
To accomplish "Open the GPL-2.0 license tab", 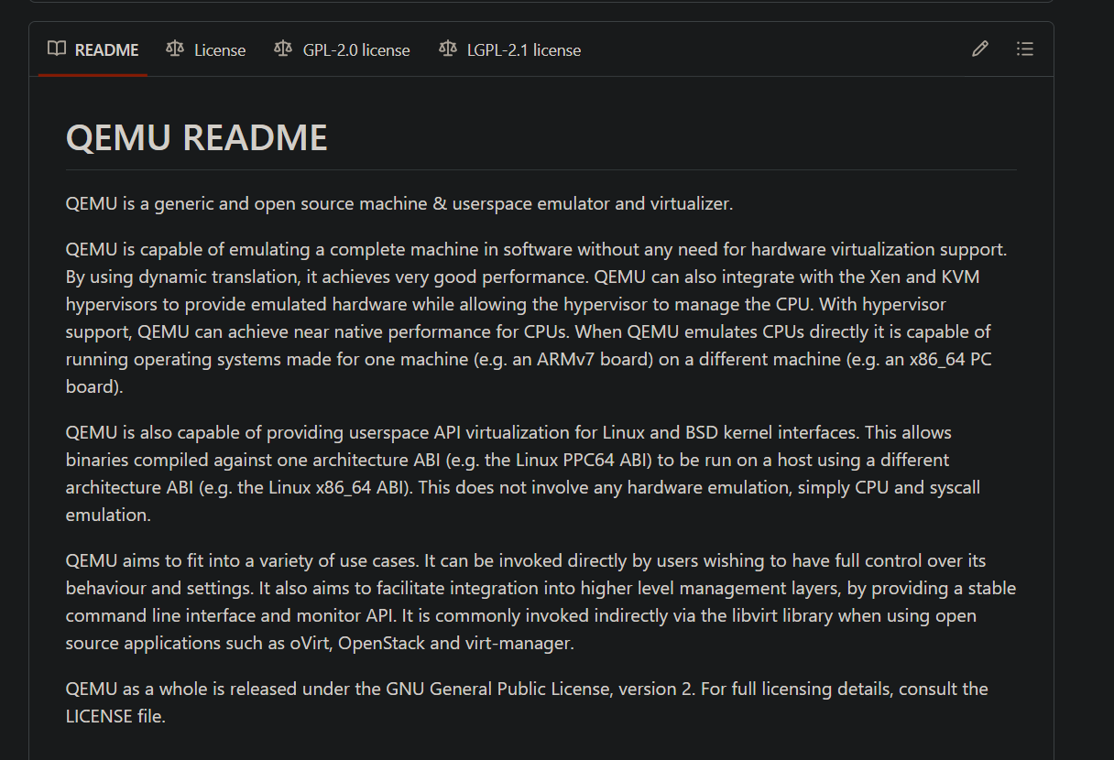I will tap(342, 49).
